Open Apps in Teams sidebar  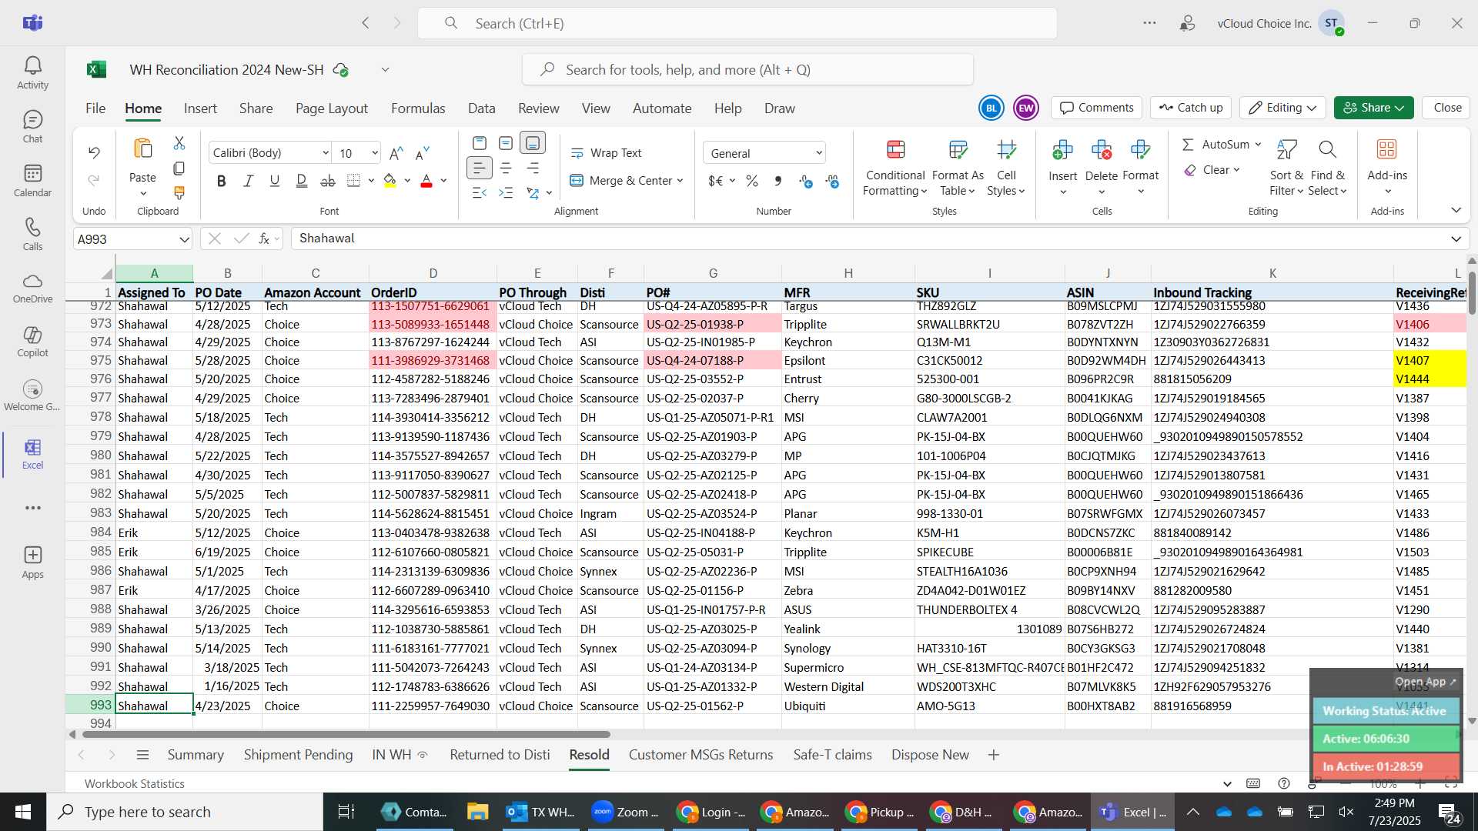pos(32,562)
